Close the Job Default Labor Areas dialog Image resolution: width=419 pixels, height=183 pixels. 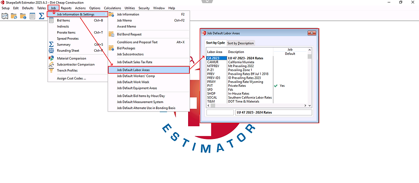click(312, 33)
